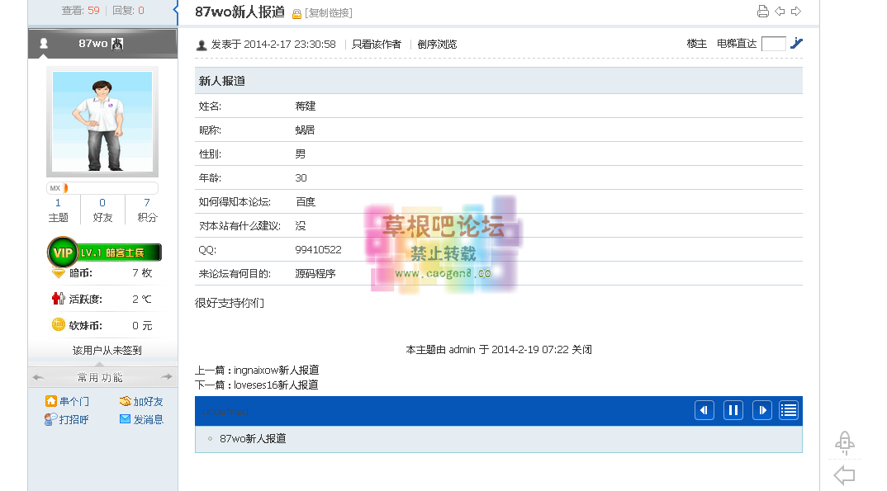Image resolution: width=887 pixels, height=491 pixels.
Task: Click the return arrow icon below the rocket
Action: coord(844,475)
